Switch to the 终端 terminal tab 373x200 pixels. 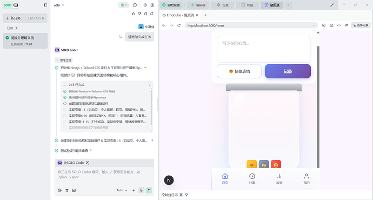pos(248,5)
